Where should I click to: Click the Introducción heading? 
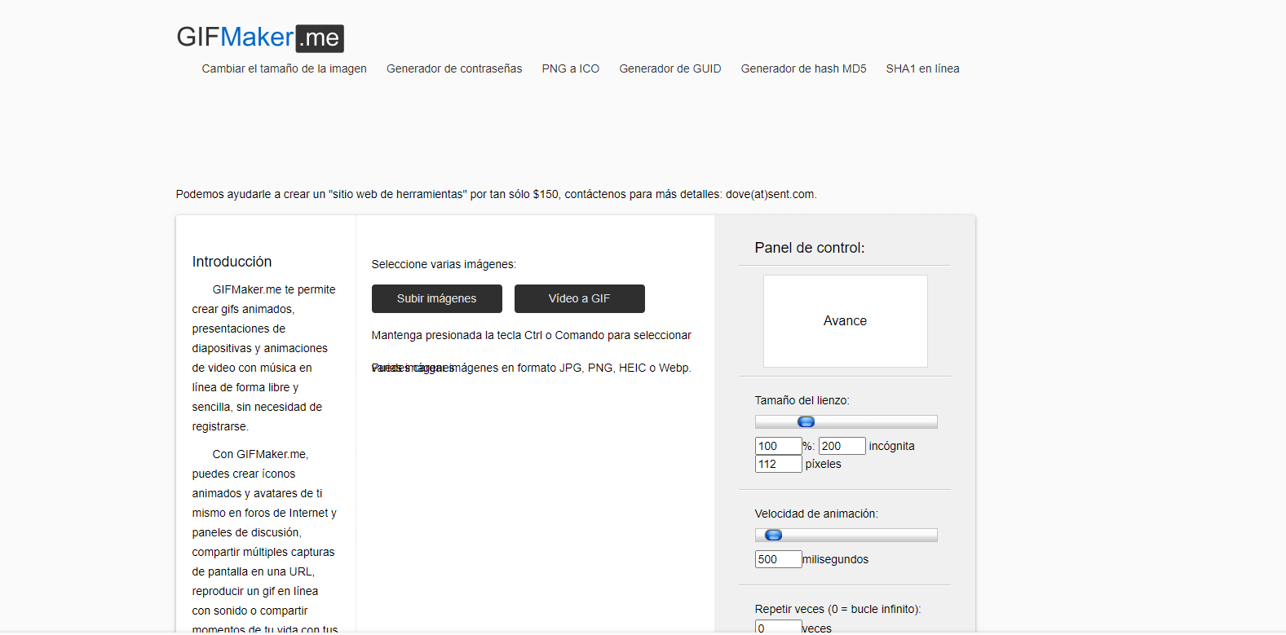[x=232, y=262]
